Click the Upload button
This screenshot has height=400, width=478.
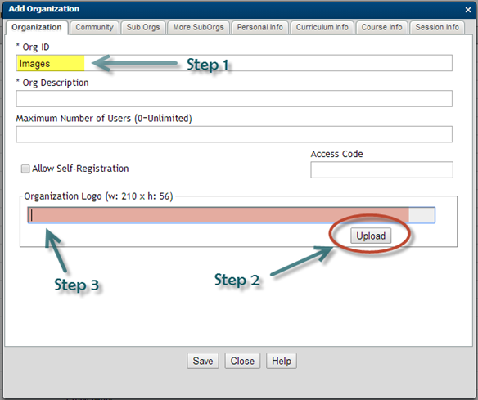[x=371, y=236]
